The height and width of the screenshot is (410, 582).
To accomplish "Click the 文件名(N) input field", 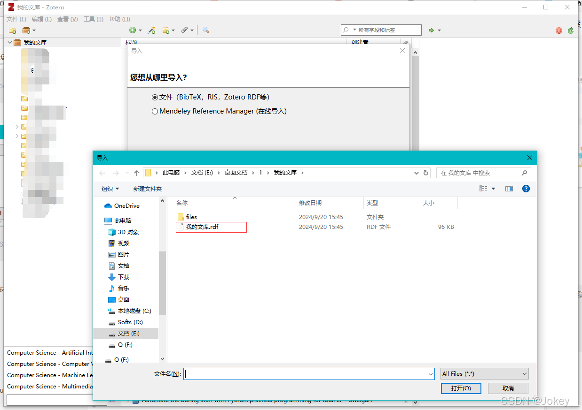I will [x=308, y=374].
